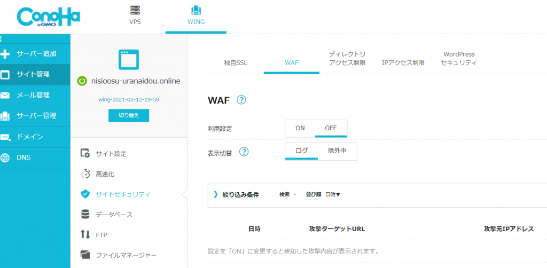Open ファイルマネージャー folder item
547x268 pixels.
click(x=118, y=255)
